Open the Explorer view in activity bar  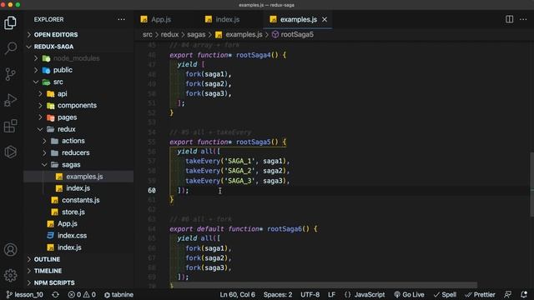(x=10, y=22)
